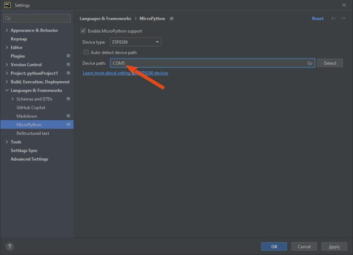Open the Keymap settings page
Image resolution: width=353 pixels, height=255 pixels.
coord(19,39)
